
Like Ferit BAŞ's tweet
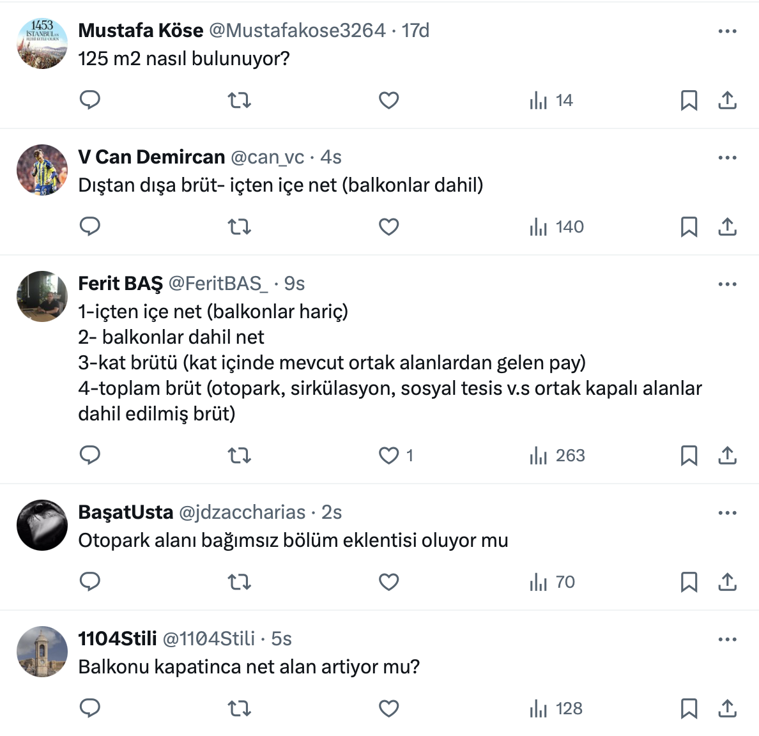tap(389, 456)
